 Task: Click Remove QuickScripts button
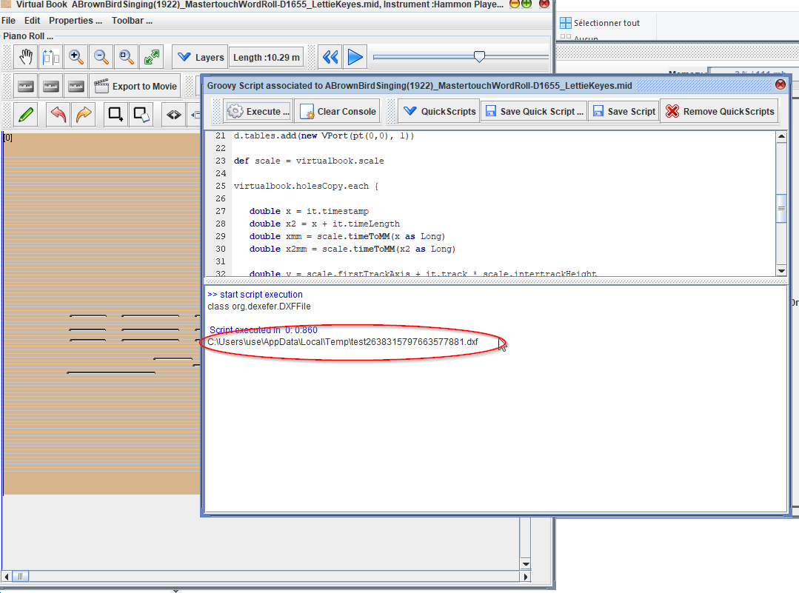click(719, 111)
